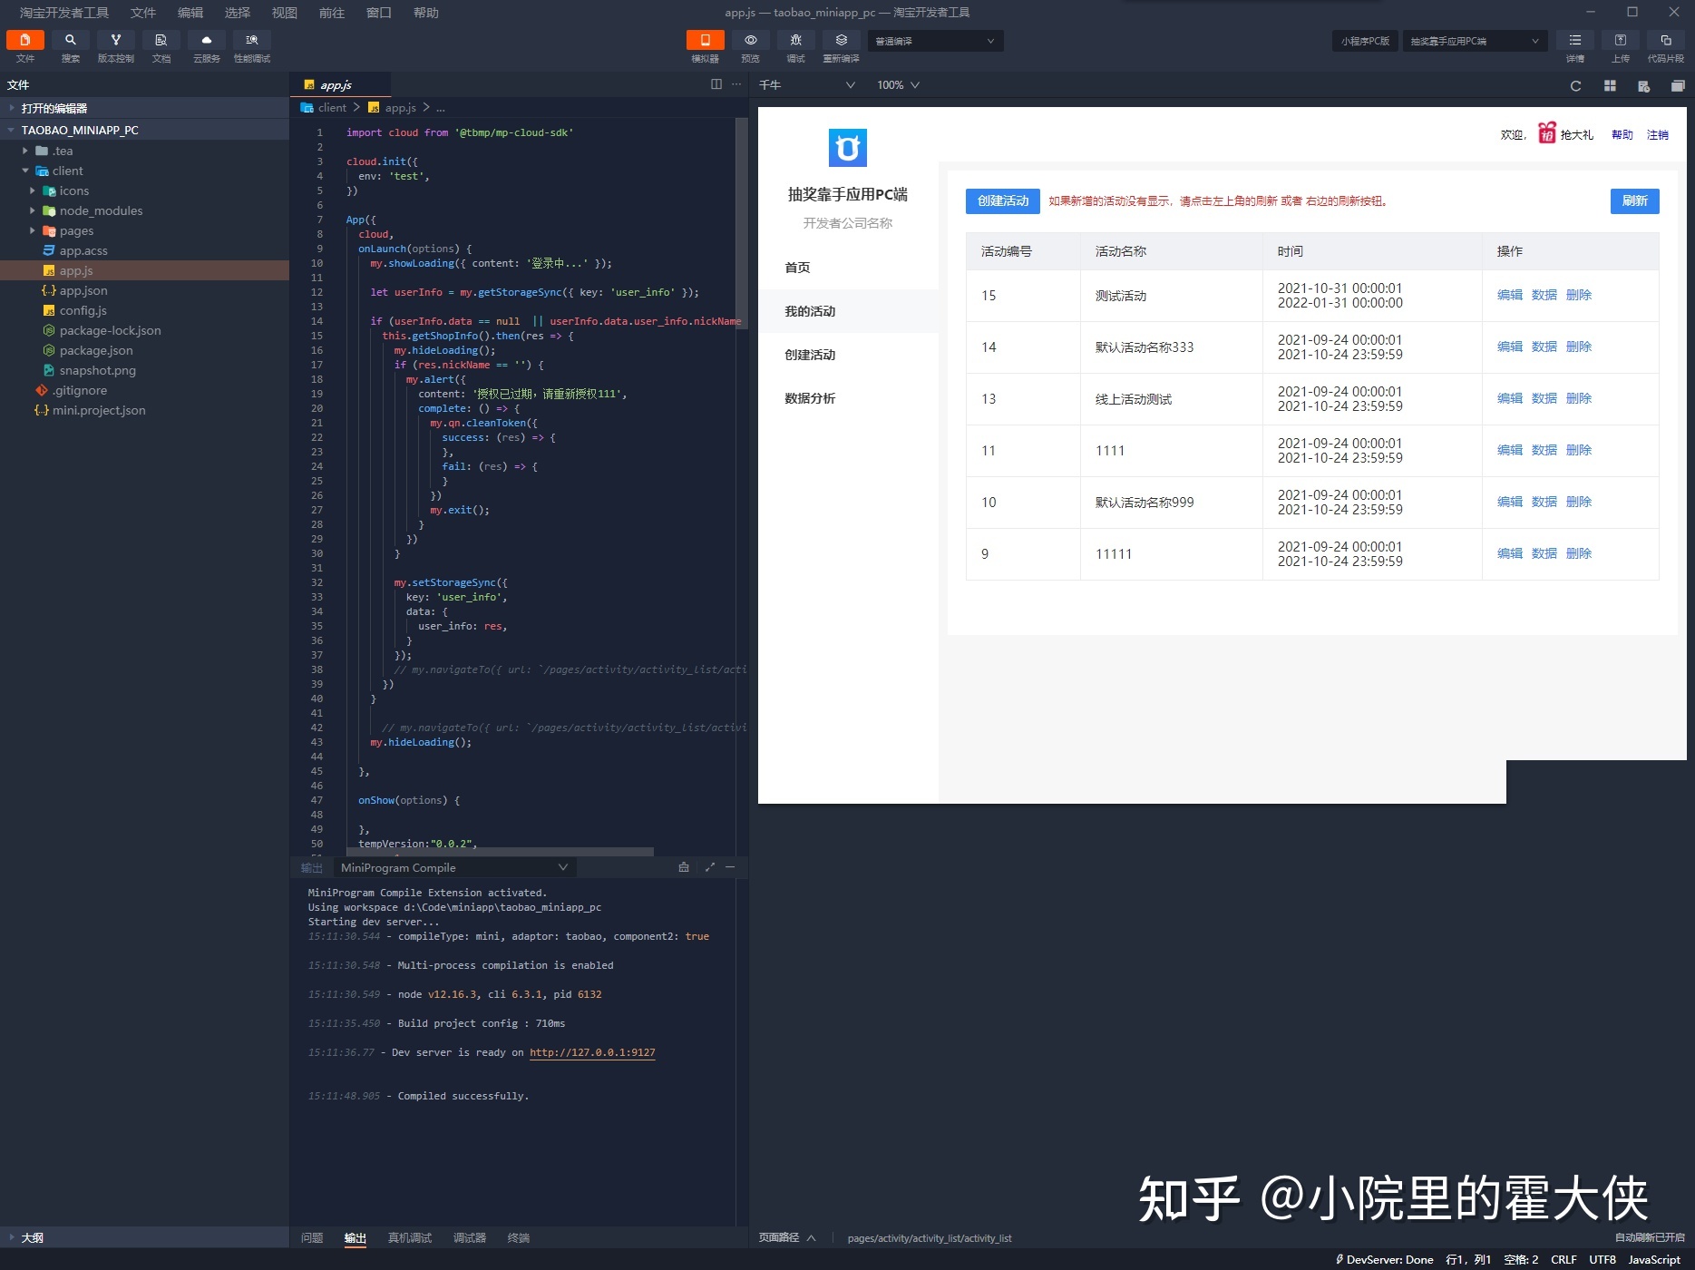
Task: Click CRLF line ending in status bar
Action: coord(1563,1259)
